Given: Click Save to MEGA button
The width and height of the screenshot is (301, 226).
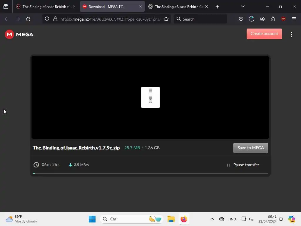Looking at the screenshot, I should pos(250,148).
